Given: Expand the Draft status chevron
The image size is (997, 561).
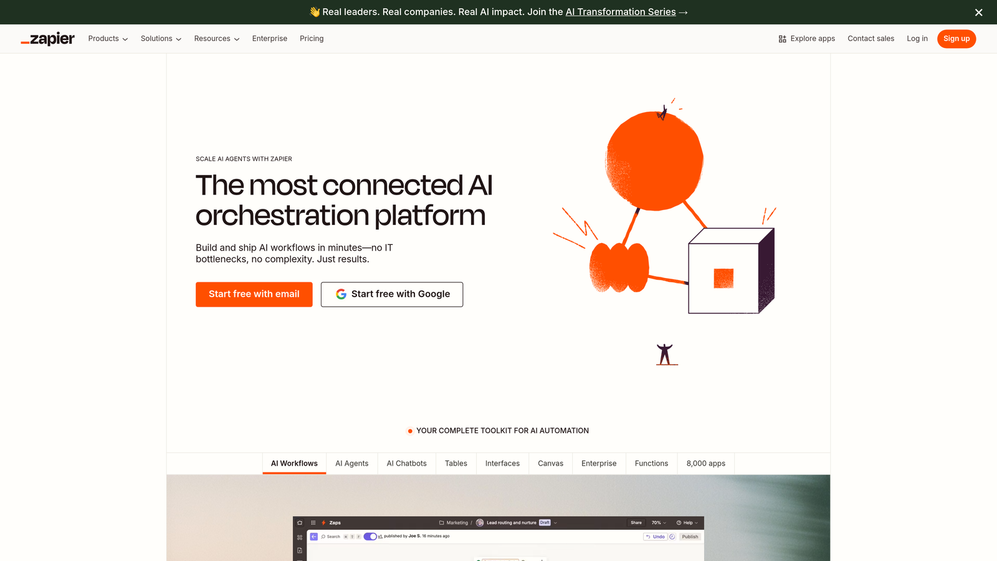Looking at the screenshot, I should pyautogui.click(x=555, y=522).
